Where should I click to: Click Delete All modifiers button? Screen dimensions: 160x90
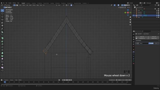(153, 37)
